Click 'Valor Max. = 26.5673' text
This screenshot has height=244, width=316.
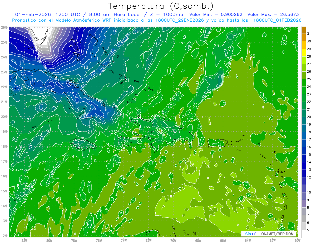point(273,14)
